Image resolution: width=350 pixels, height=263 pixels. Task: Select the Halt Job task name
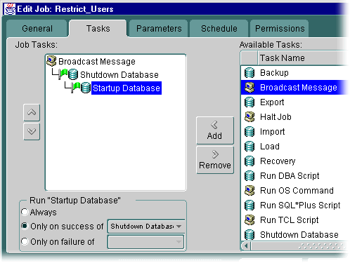point(276,117)
